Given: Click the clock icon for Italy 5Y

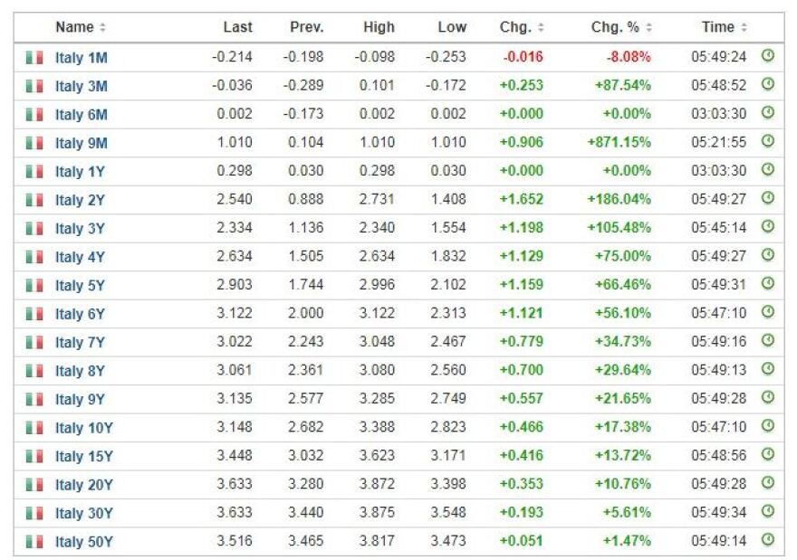Looking at the screenshot, I should [767, 284].
